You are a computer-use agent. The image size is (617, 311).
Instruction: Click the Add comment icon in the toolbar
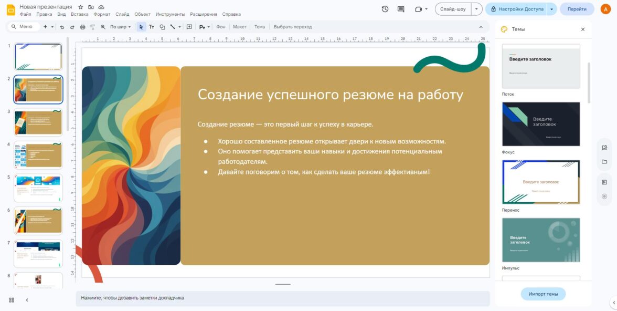point(189,27)
